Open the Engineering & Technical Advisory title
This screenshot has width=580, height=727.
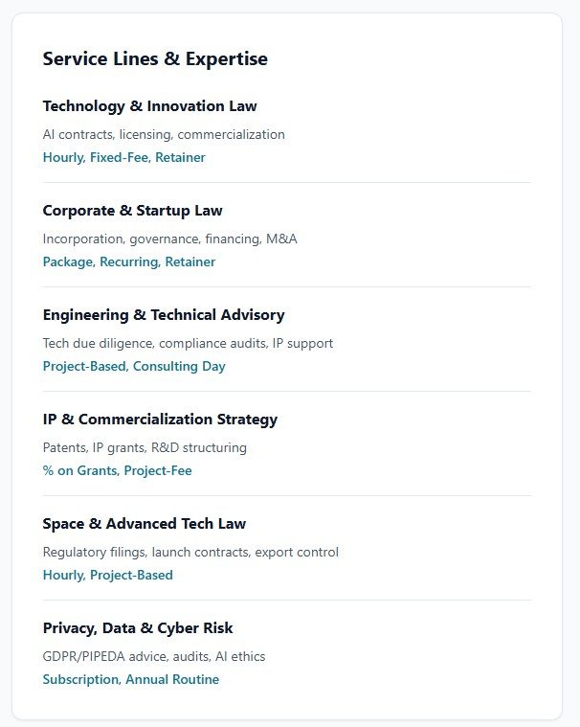164,315
